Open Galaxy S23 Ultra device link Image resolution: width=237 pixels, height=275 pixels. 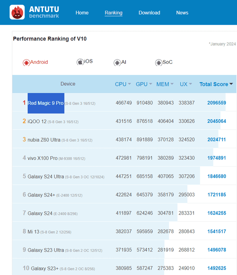(46, 250)
